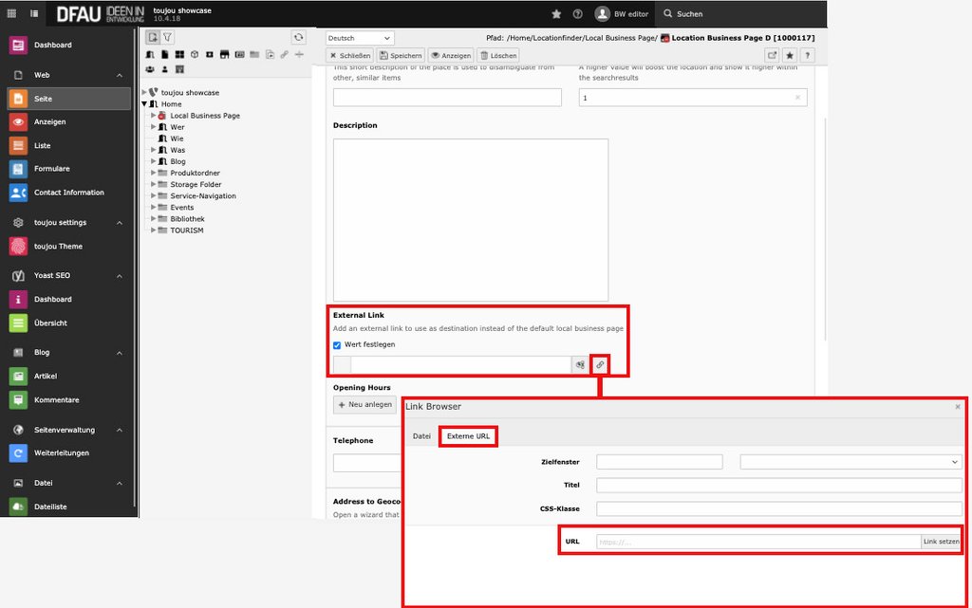This screenshot has width=972, height=608.
Task: Switch to the Datei tab
Action: [421, 436]
